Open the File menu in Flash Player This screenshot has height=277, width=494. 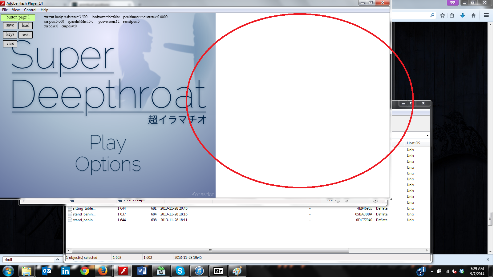(5, 10)
